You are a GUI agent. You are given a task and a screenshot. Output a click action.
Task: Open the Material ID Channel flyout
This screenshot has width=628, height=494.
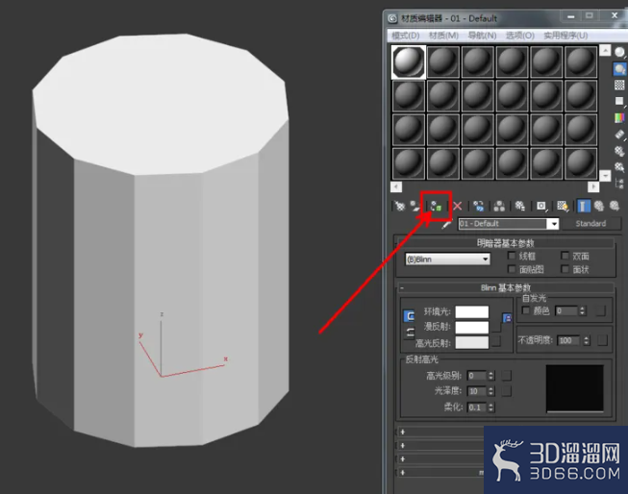coord(541,207)
